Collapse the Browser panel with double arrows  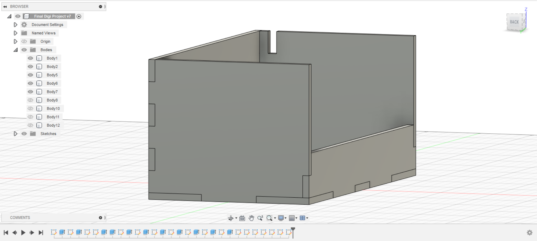pyautogui.click(x=5, y=6)
